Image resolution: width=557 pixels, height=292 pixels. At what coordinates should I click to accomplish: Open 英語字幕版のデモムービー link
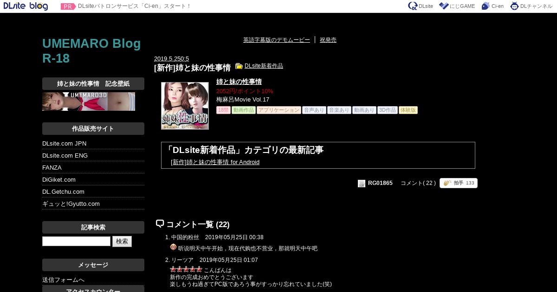[x=277, y=40]
